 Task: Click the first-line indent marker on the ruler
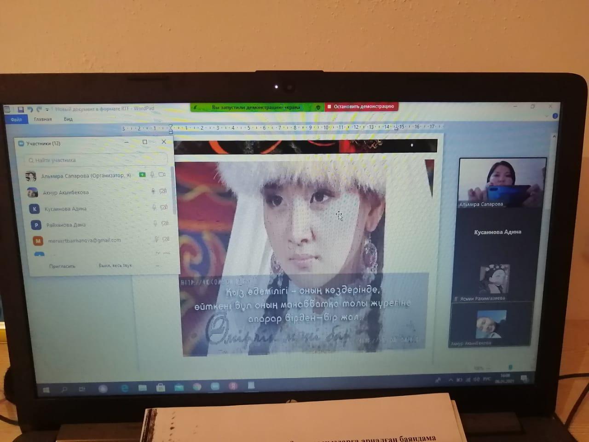tap(170, 126)
